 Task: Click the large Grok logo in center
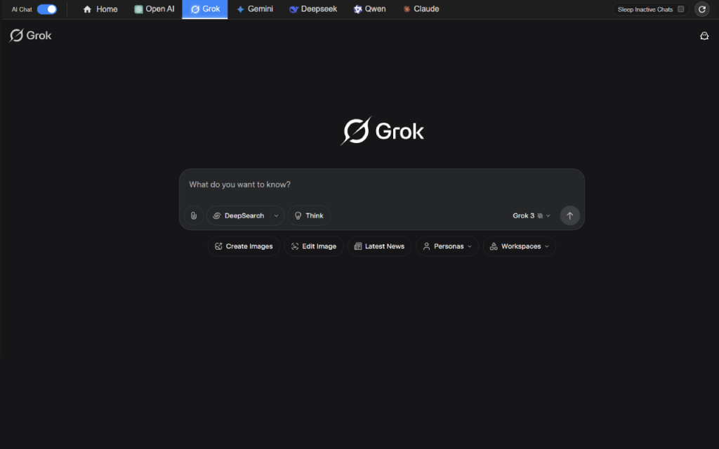click(381, 131)
